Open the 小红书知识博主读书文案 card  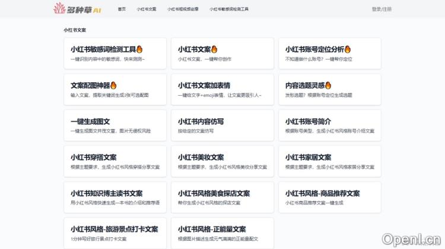[115, 198]
